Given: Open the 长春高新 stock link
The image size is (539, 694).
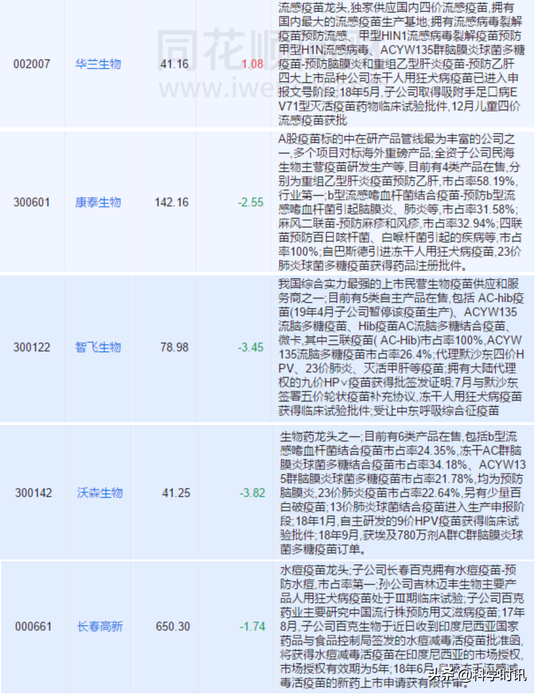Looking at the screenshot, I should click(98, 626).
